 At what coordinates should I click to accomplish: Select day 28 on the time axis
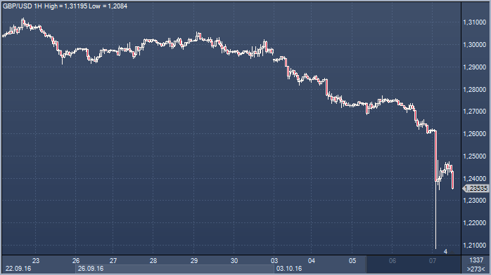pos(153,261)
